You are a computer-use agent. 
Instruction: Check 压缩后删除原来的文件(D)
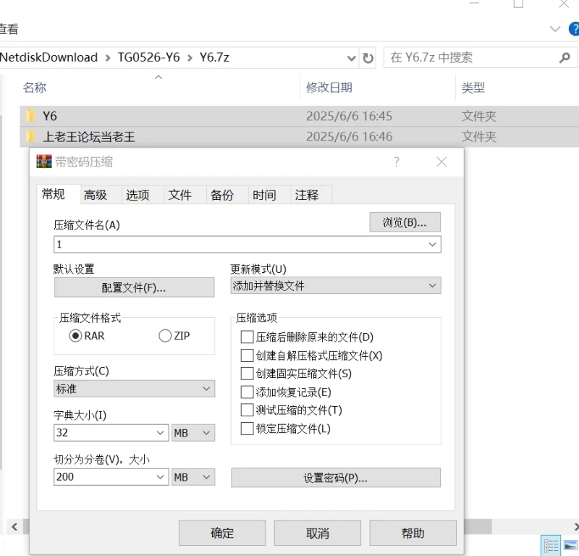247,337
